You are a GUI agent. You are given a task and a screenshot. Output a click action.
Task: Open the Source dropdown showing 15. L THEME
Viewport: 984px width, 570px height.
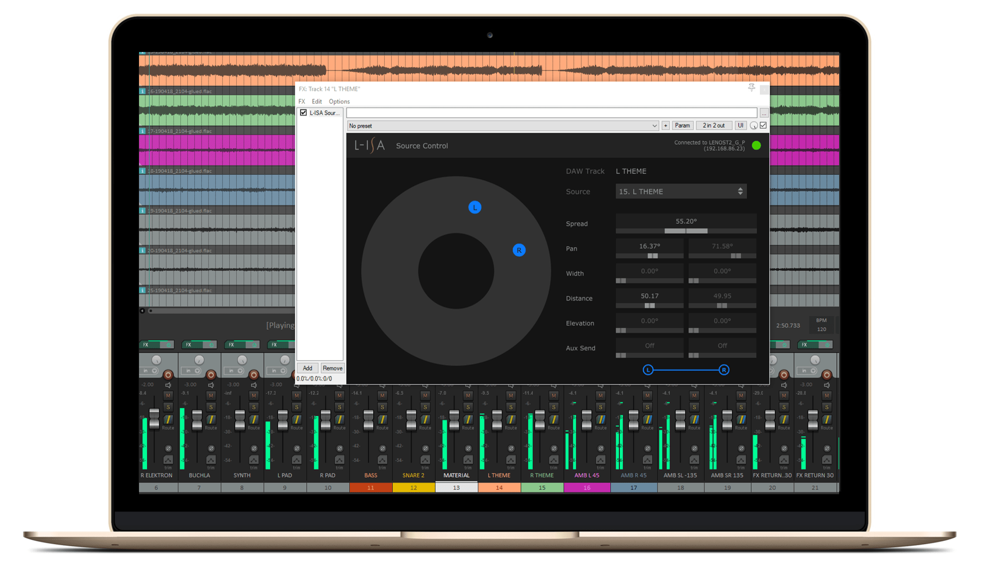681,191
